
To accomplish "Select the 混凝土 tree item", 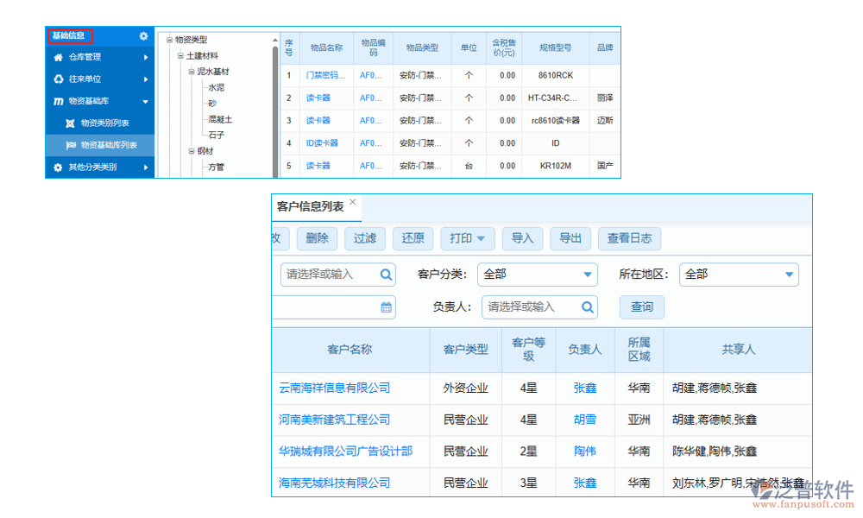I will point(220,119).
